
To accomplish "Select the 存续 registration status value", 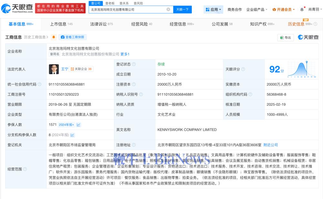I will tap(161, 64).
